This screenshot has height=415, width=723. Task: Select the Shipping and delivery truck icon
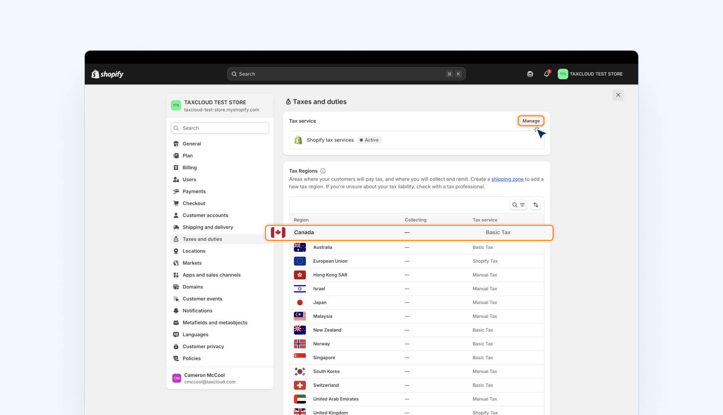[176, 227]
